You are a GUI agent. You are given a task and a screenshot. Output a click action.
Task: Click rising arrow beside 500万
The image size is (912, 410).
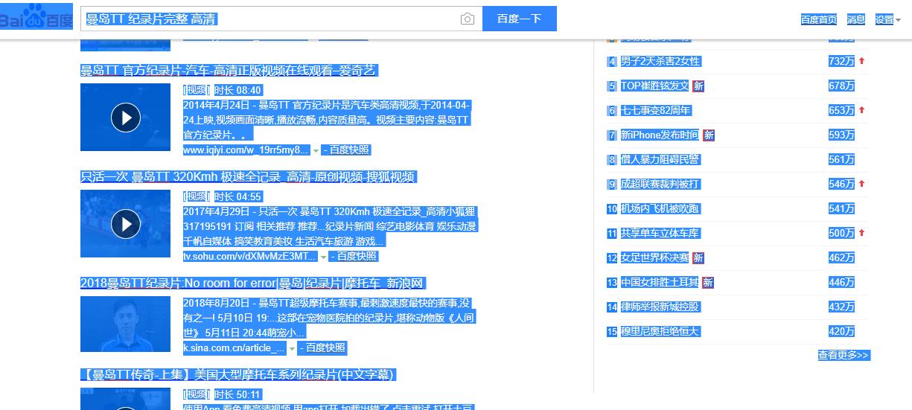click(861, 233)
